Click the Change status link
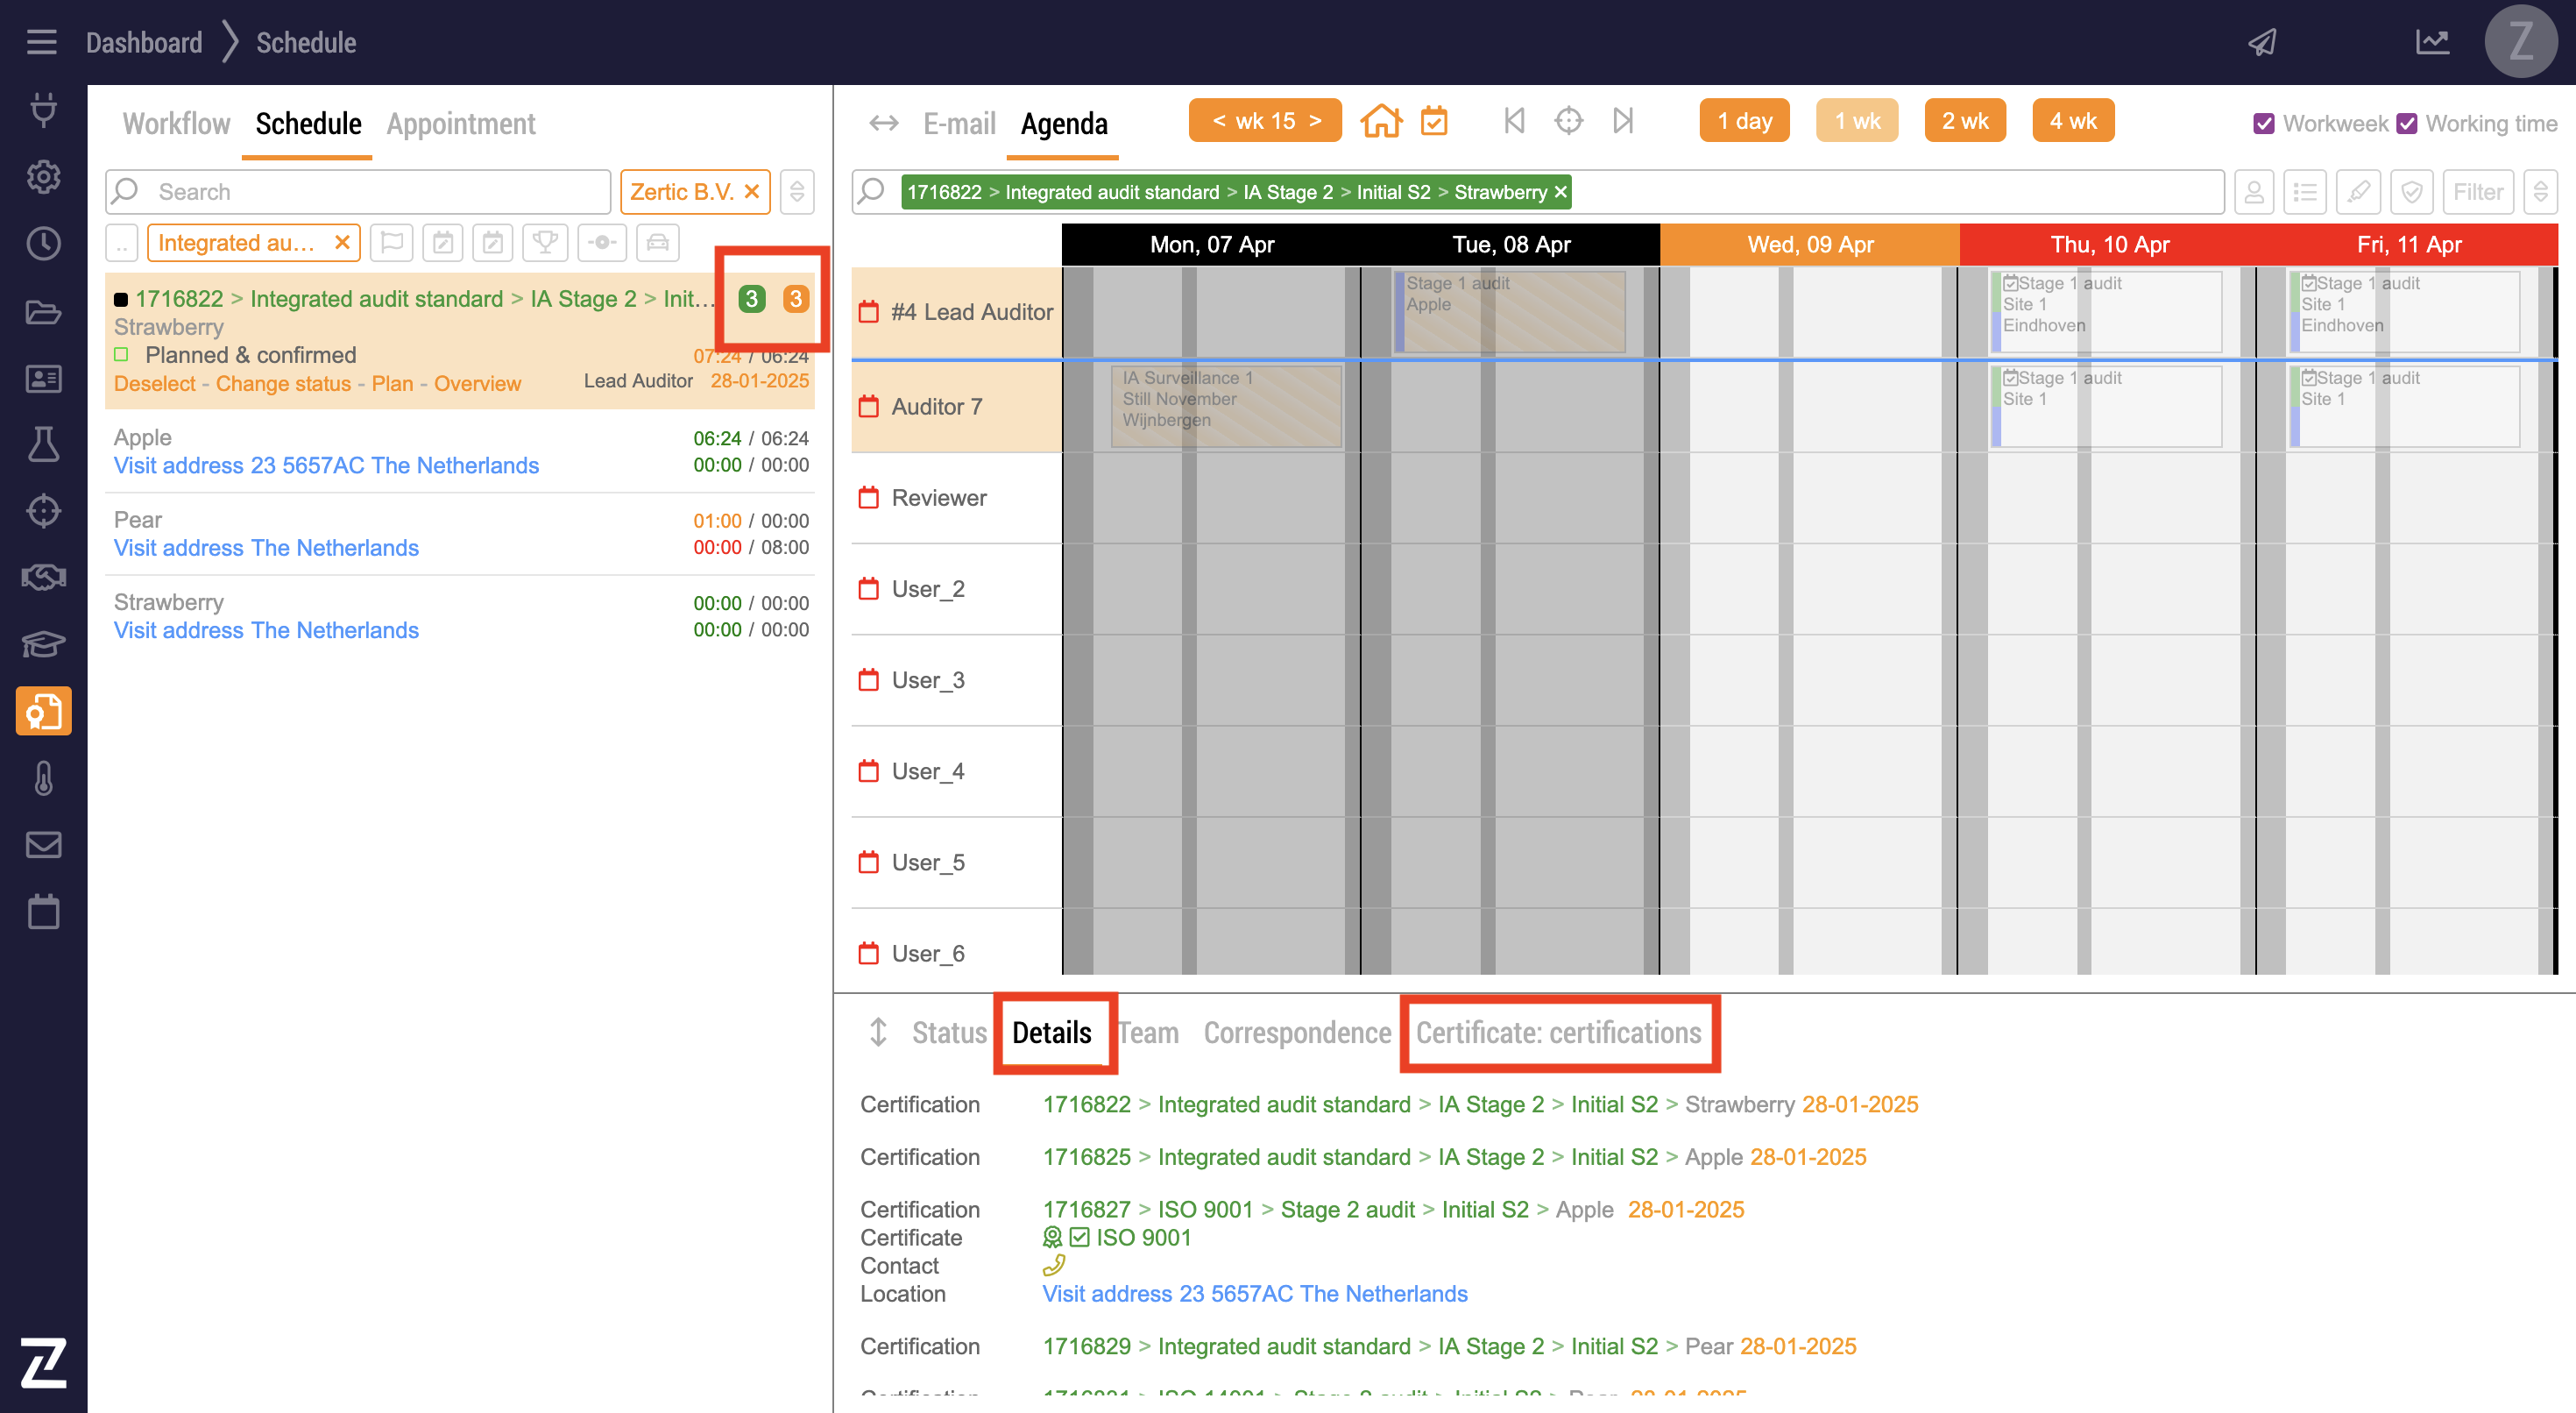The width and height of the screenshot is (2576, 1413). 283,384
